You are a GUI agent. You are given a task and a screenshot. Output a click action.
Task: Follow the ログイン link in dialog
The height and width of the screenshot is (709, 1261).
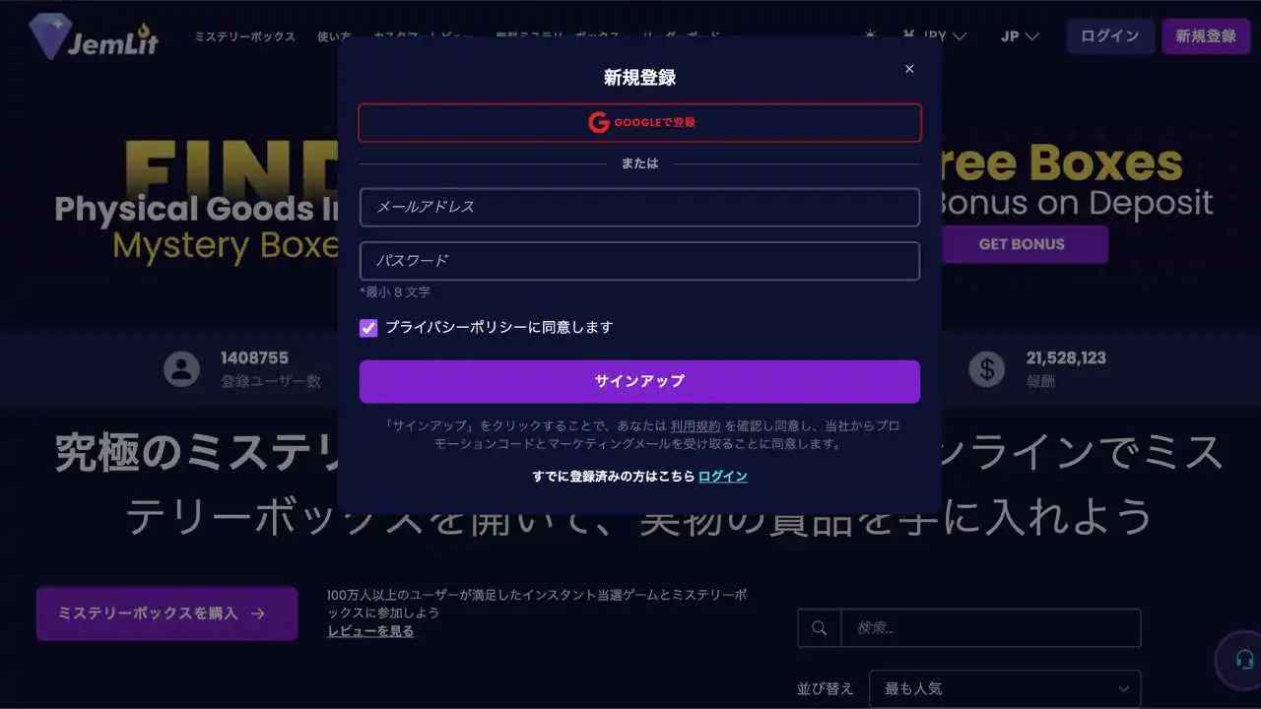pos(723,477)
